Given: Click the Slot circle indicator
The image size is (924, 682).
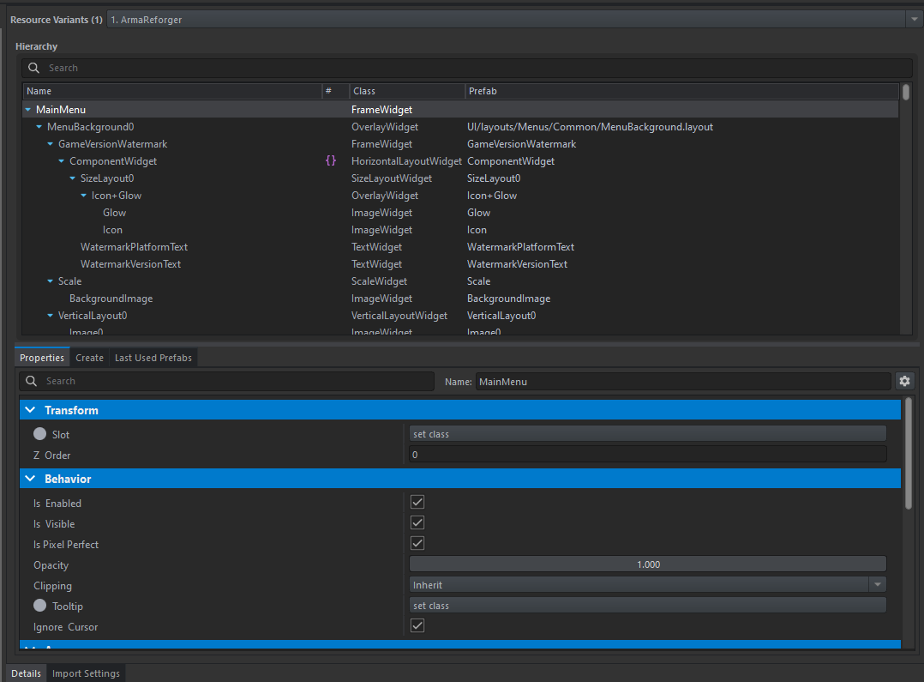Looking at the screenshot, I should pyautogui.click(x=39, y=433).
